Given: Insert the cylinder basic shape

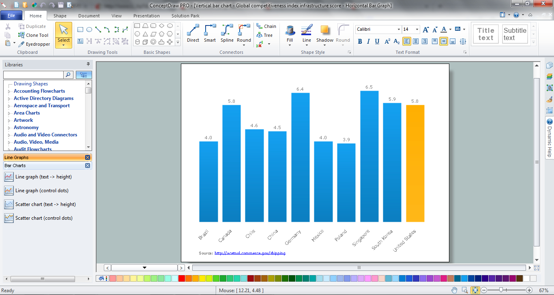Looking at the screenshot, I should tap(137, 42).
